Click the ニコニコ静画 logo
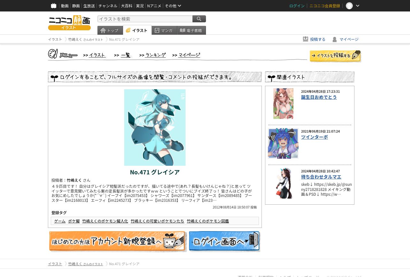 point(69,23)
